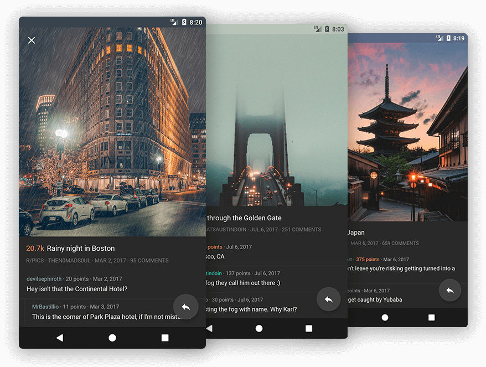
Task: Tap the reply button on the Golden Gate post
Action: [x=328, y=299]
